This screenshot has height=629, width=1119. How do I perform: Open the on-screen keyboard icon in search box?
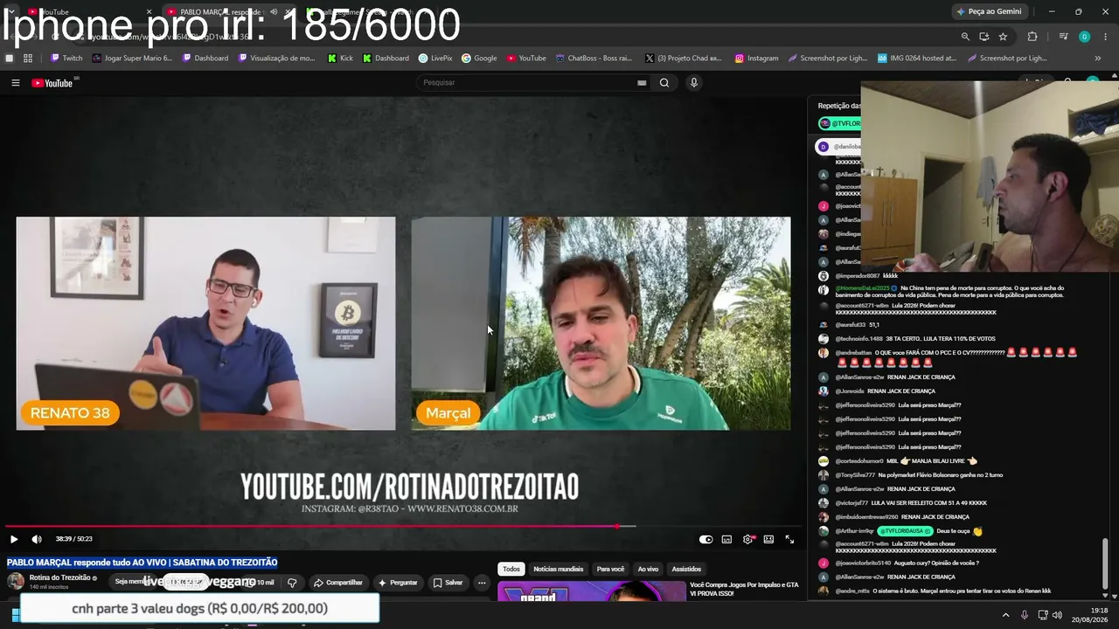(642, 83)
